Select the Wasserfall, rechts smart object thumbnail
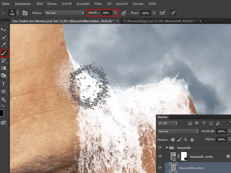Screen dimensions: 231x173 [x=173, y=156]
